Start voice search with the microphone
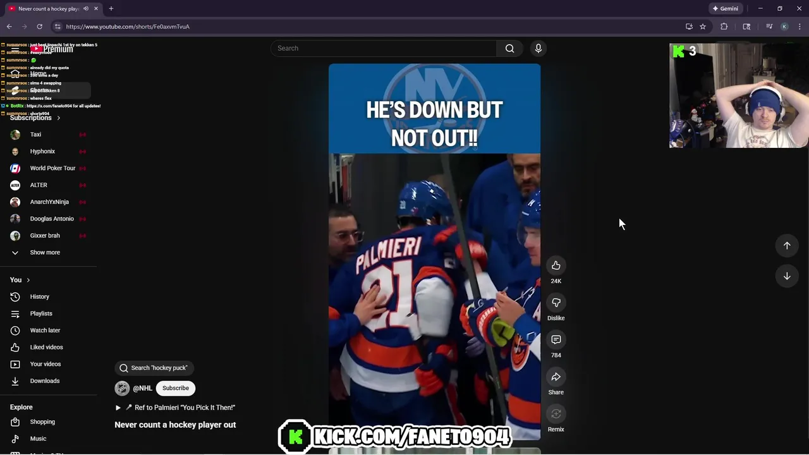 coord(538,48)
